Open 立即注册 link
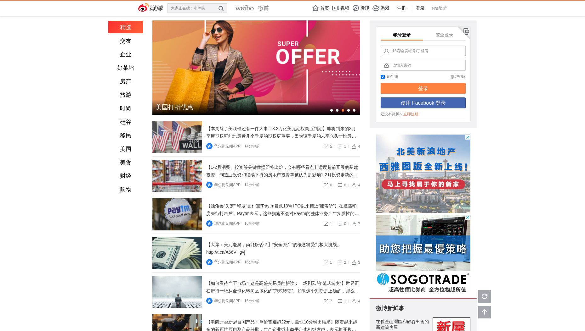Viewport: 585px width, 331px height. (x=411, y=114)
